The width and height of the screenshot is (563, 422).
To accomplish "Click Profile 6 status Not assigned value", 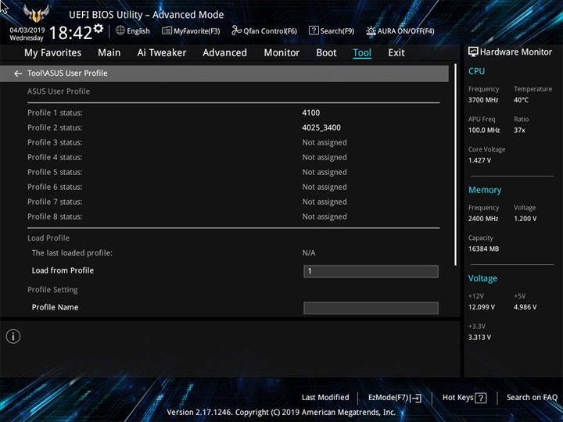I will (x=325, y=187).
